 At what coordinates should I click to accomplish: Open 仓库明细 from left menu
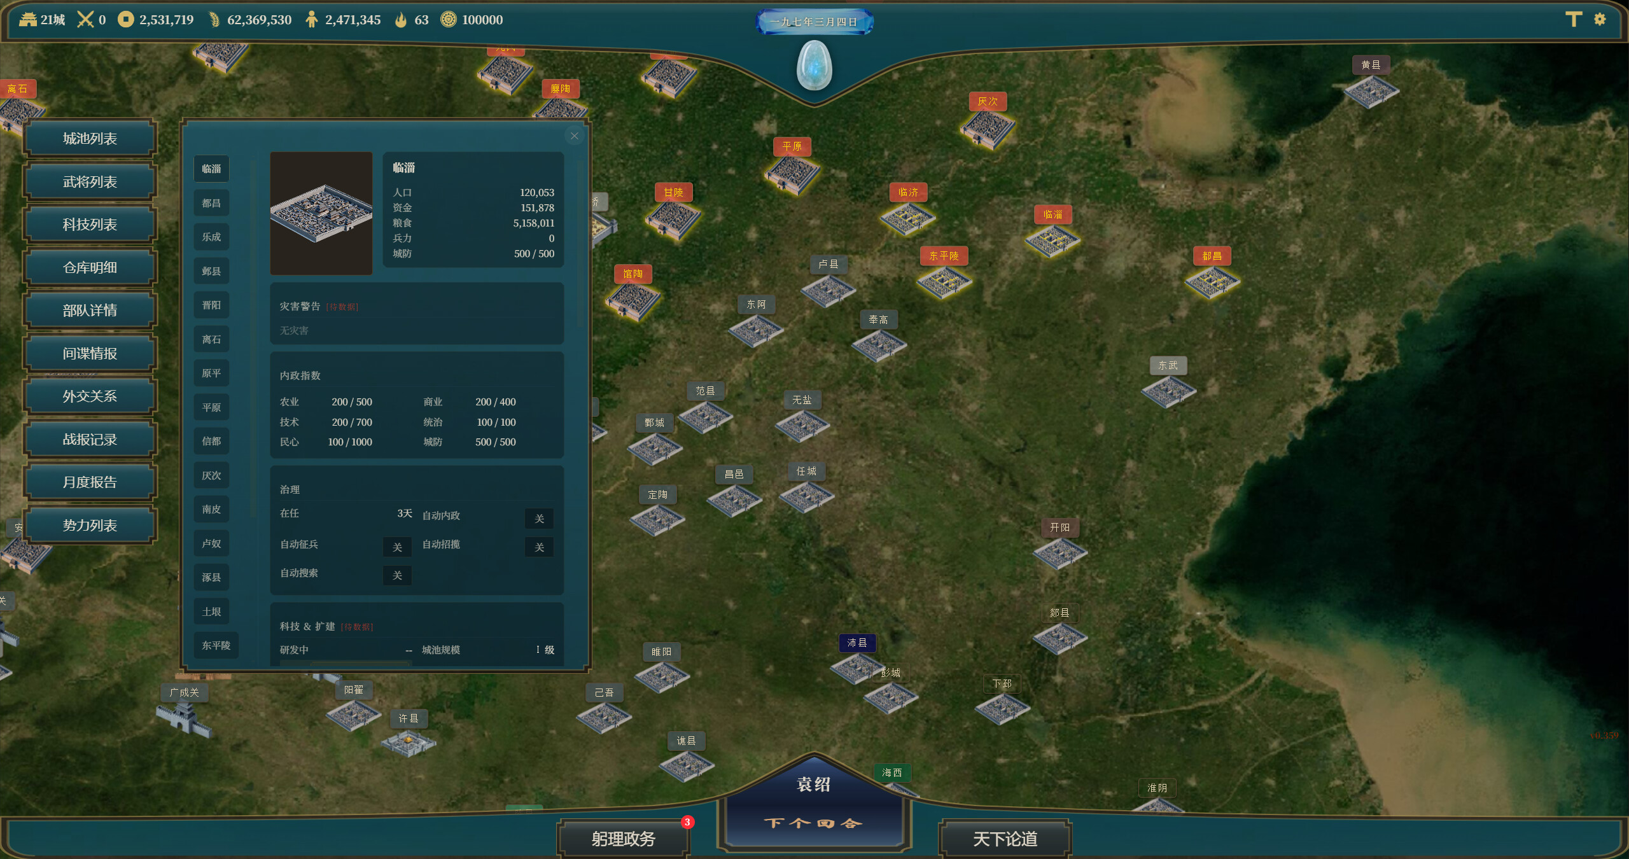[90, 268]
